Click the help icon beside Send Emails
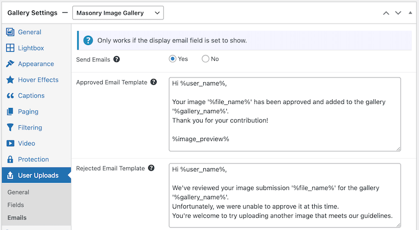Screen dimensions: 419x230 pos(116,59)
